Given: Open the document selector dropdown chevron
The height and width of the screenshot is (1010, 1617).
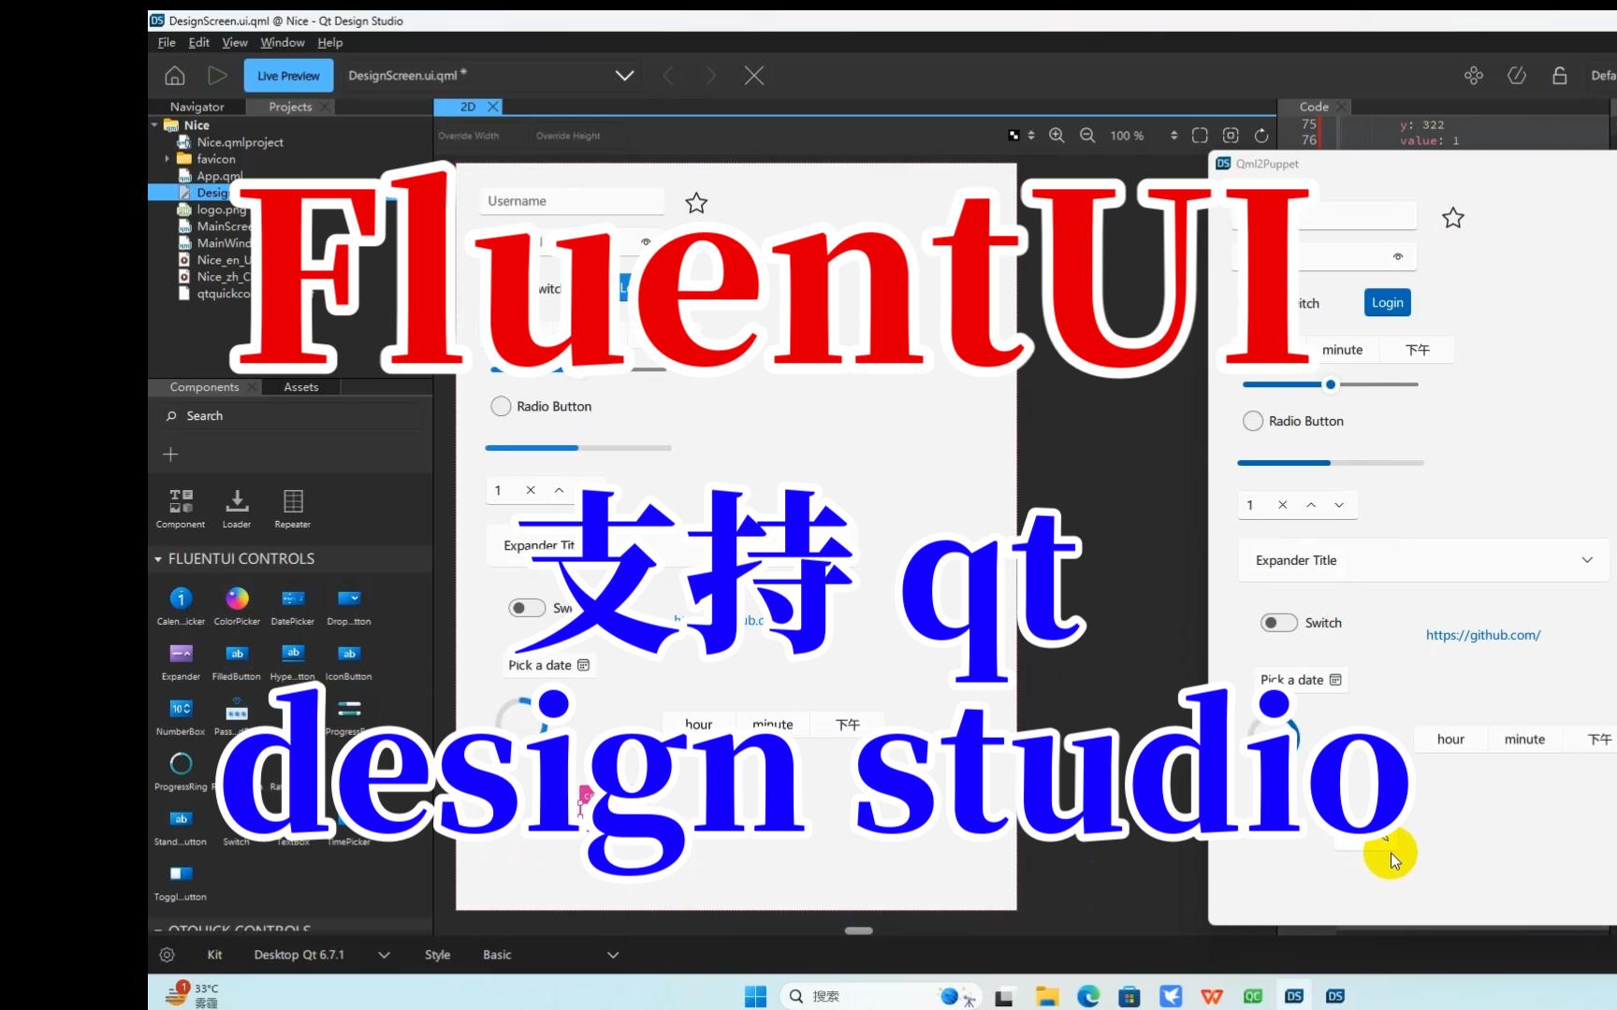Looking at the screenshot, I should tap(624, 76).
